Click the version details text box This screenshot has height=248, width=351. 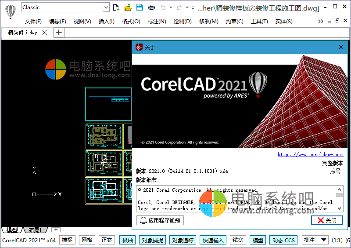point(240,199)
